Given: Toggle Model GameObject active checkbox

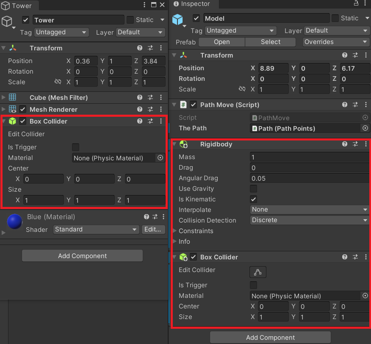Looking at the screenshot, I should pos(196,18).
